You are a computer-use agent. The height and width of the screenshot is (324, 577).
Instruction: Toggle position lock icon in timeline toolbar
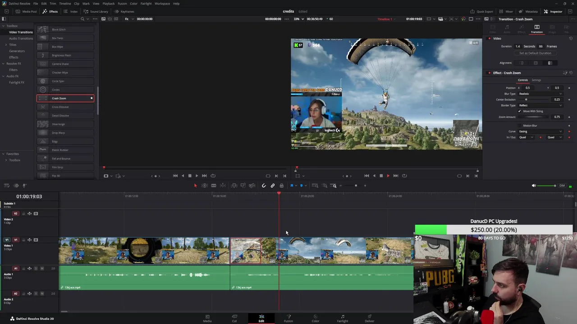[x=282, y=185]
